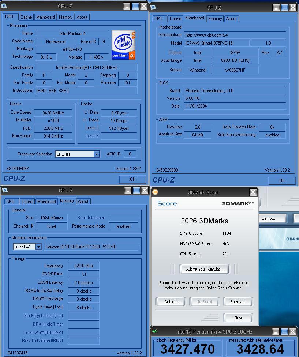The width and height of the screenshot is (299, 357).
Task: Click the CAS# Latency 2.5 clocks value
Action: (x=83, y=282)
